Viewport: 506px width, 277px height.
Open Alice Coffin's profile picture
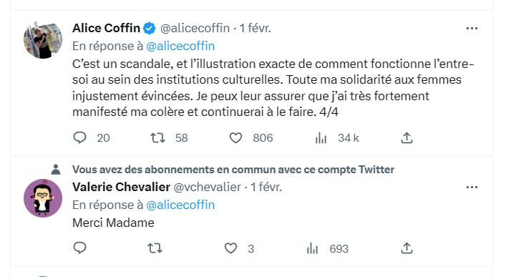tap(43, 39)
